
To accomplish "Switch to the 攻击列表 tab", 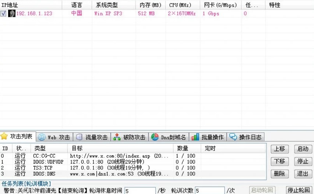I will [18, 136].
